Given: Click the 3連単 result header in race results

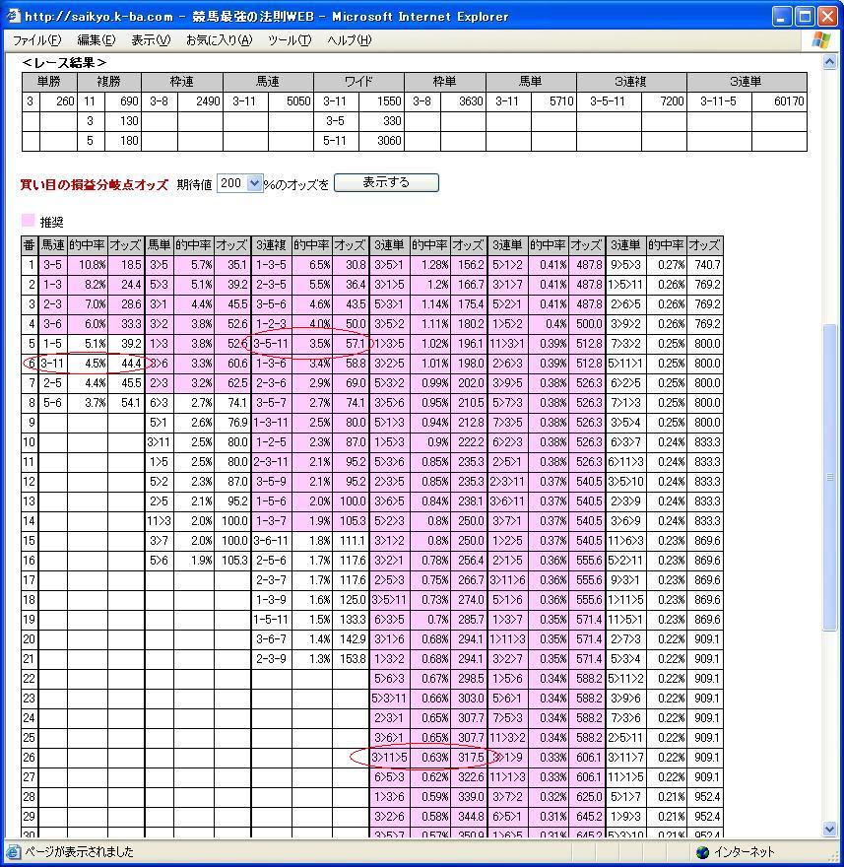Looking at the screenshot, I should pyautogui.click(x=747, y=82).
